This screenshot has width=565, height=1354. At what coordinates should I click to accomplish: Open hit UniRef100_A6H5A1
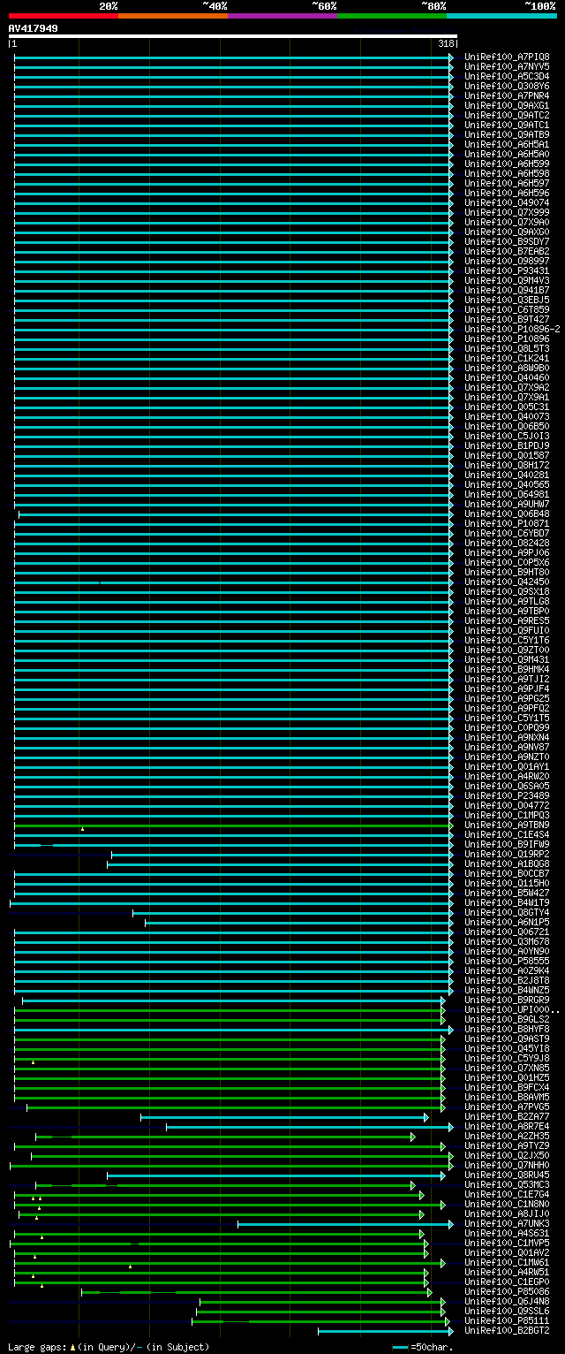pos(507,144)
